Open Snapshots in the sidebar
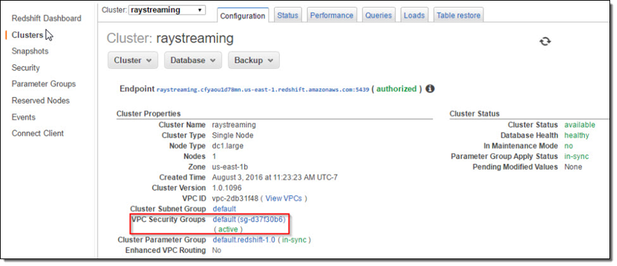Screen dimensions: 617x266 pos(30,51)
